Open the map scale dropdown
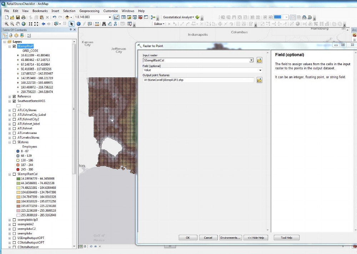357x254 pixels. tap(110, 17)
